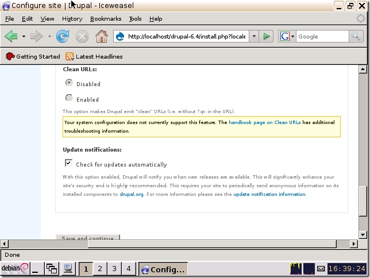Viewport: 370px width, 278px height.
Task: Click the yellow CPU monitor tray graph
Action: pyautogui.click(x=296, y=269)
